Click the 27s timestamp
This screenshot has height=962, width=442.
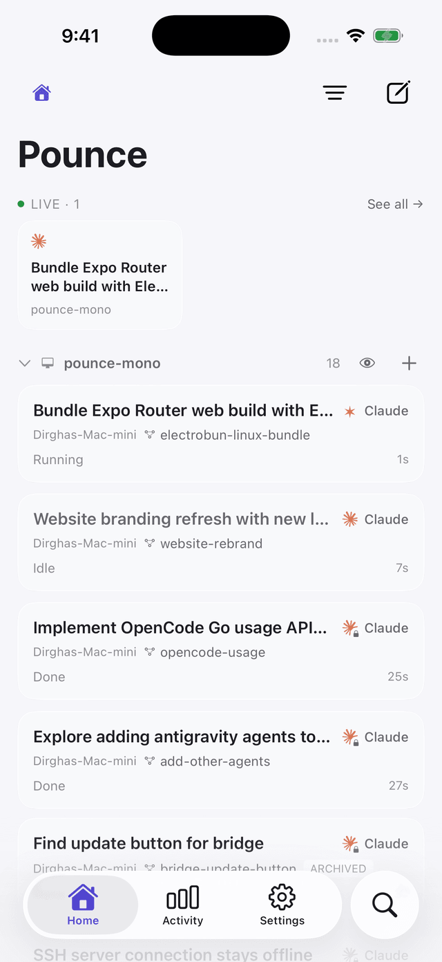point(398,786)
